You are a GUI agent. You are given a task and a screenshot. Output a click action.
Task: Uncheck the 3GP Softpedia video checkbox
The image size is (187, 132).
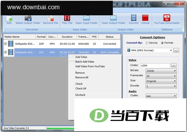pos(5,44)
